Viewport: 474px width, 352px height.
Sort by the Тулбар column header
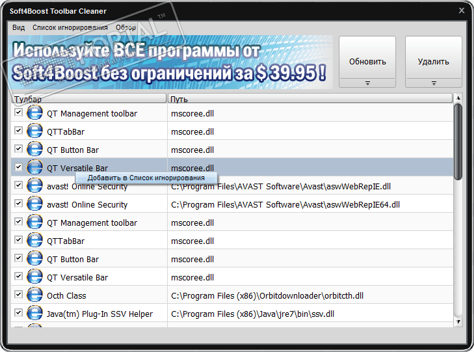(x=89, y=99)
